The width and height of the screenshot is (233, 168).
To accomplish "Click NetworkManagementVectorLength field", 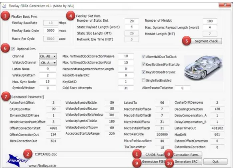I will [126, 69].
